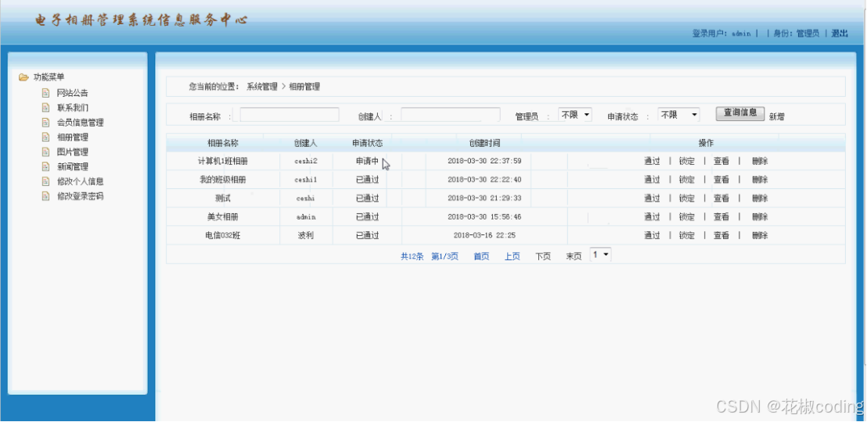Click the document icon next to 图片管理

coord(46,152)
